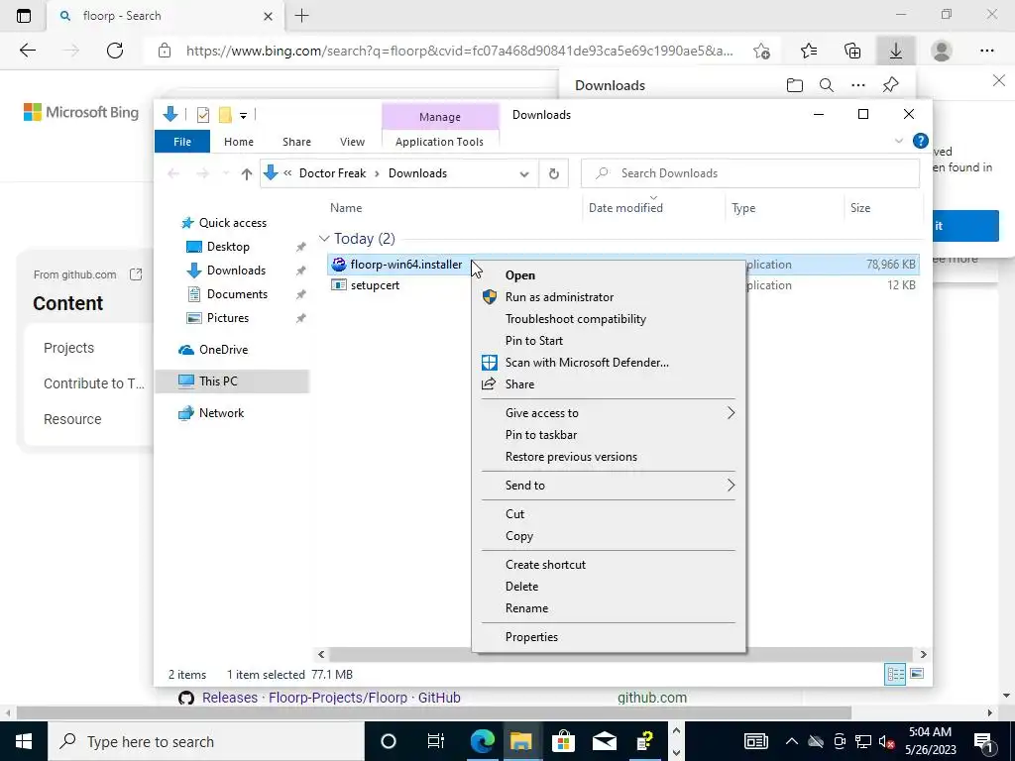Click the file list horizontal scrollbar
The height and width of the screenshot is (761, 1015).
click(x=621, y=654)
